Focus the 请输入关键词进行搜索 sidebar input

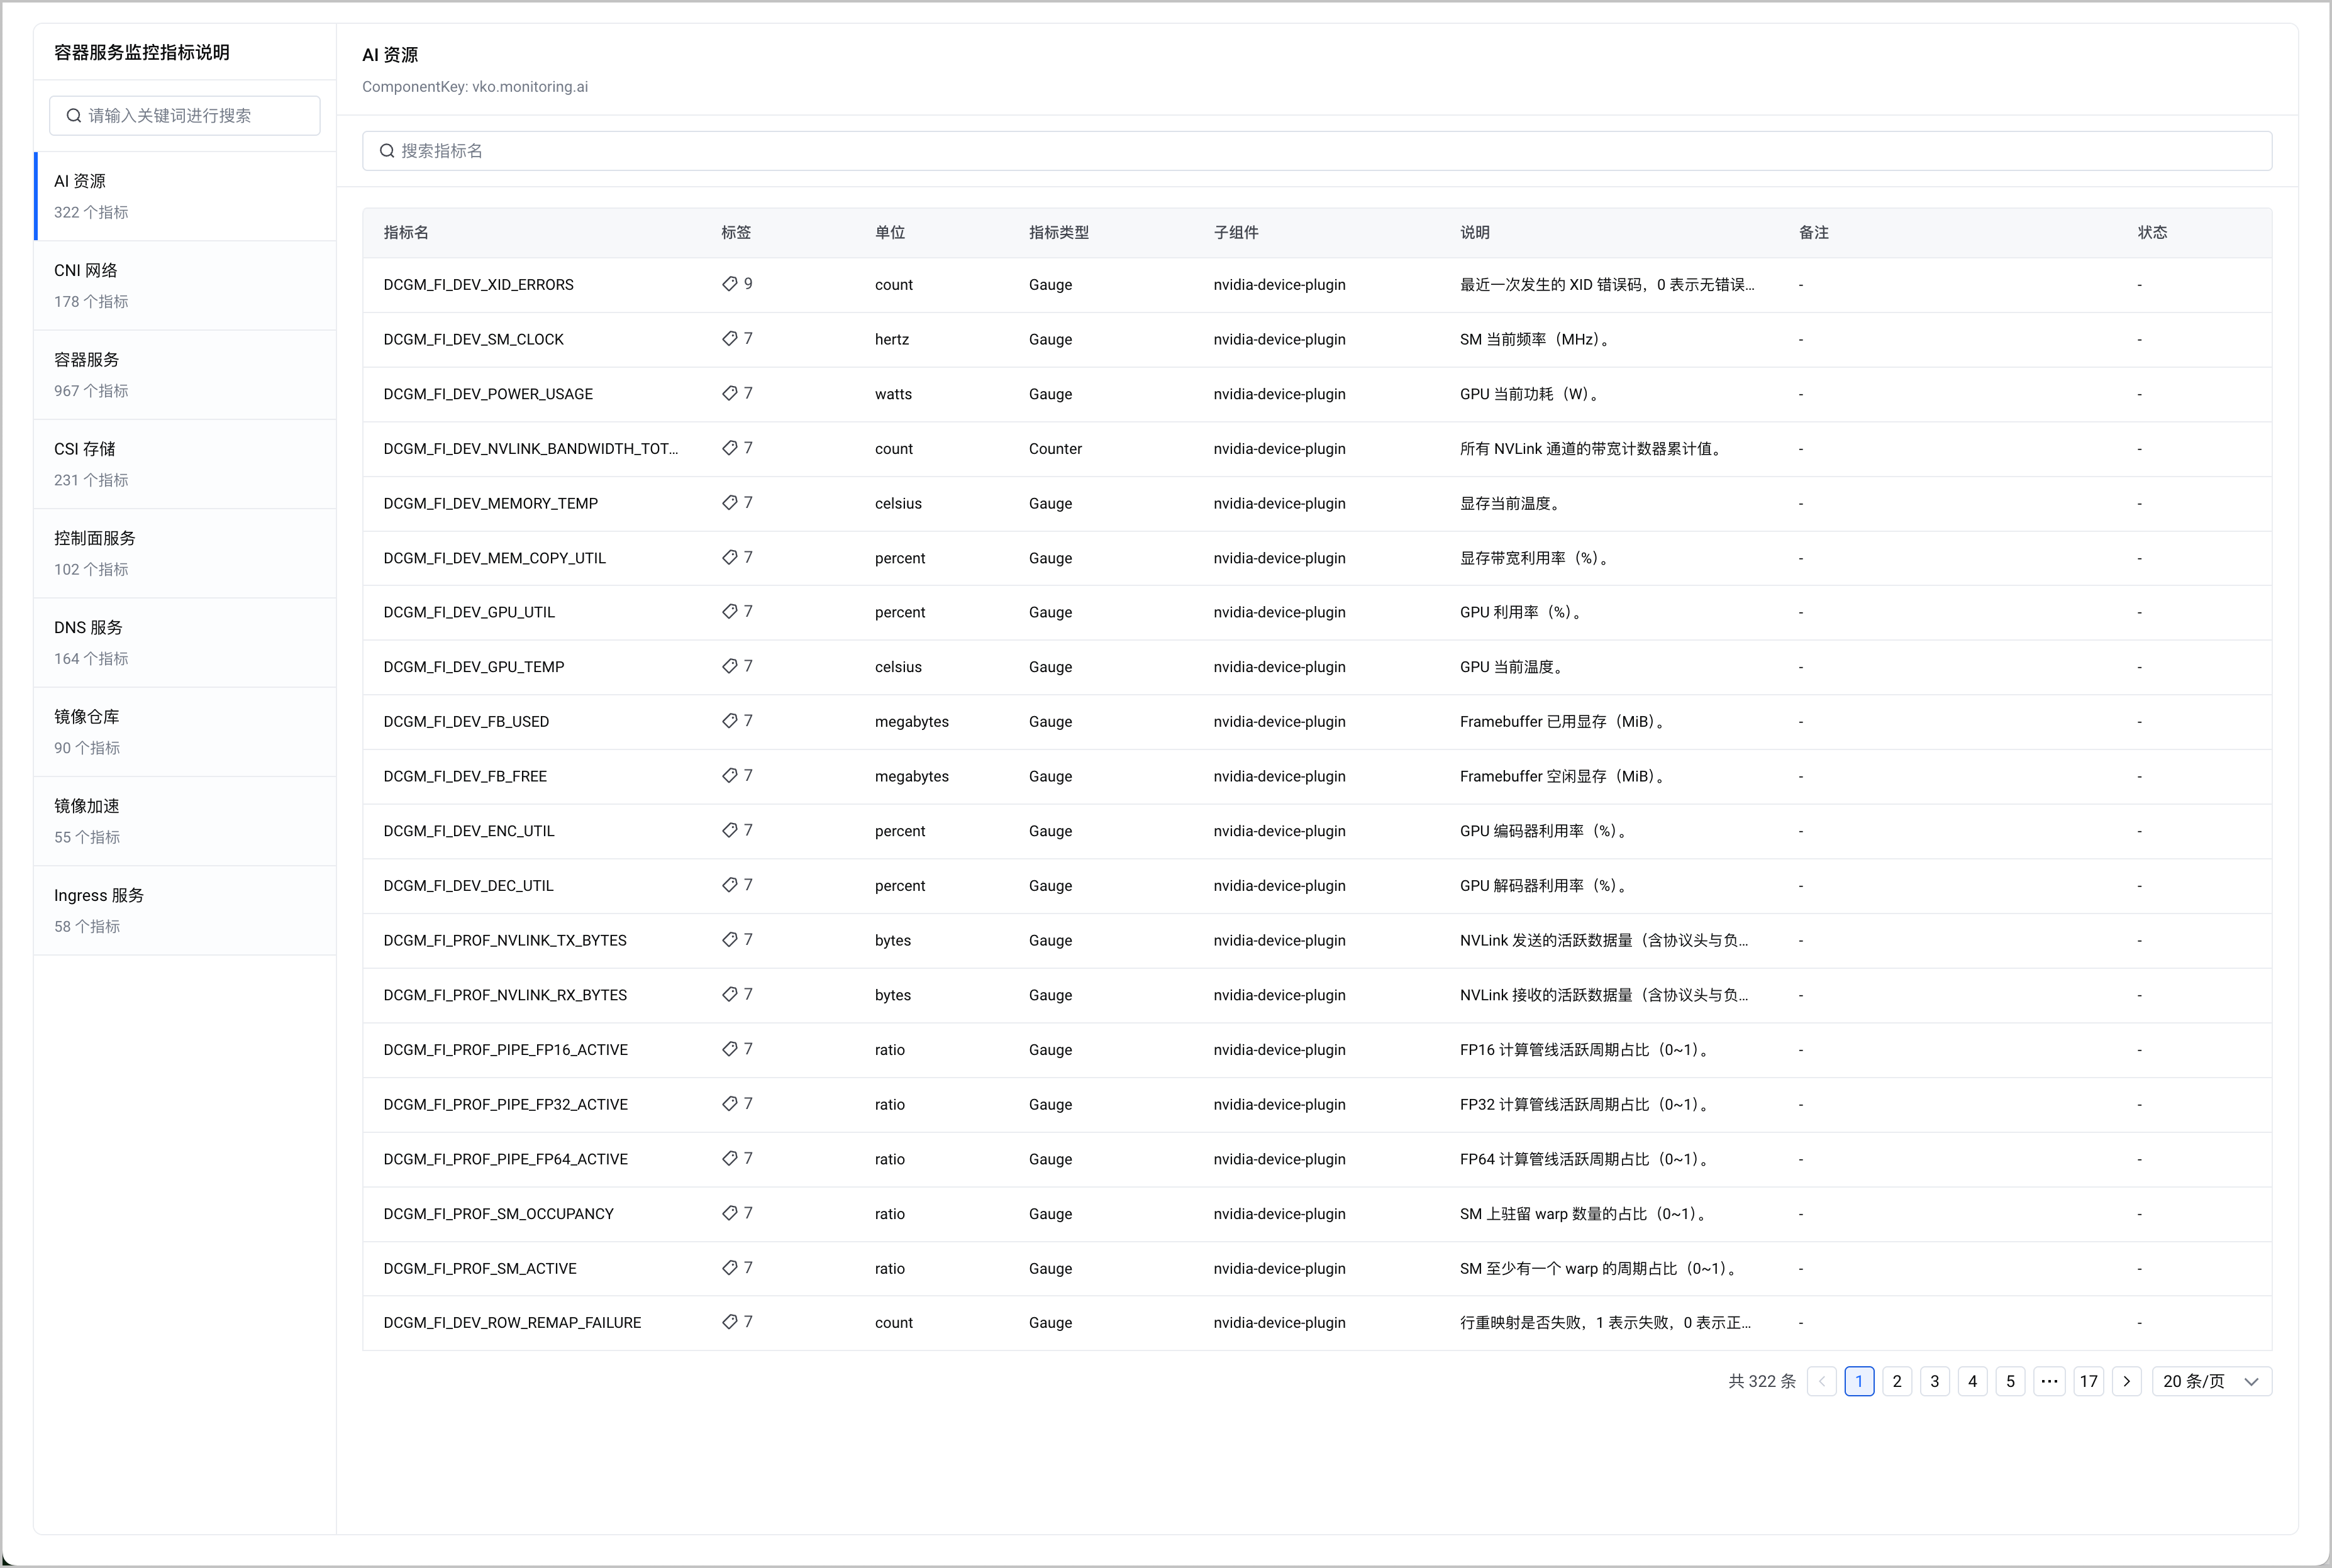coord(185,116)
